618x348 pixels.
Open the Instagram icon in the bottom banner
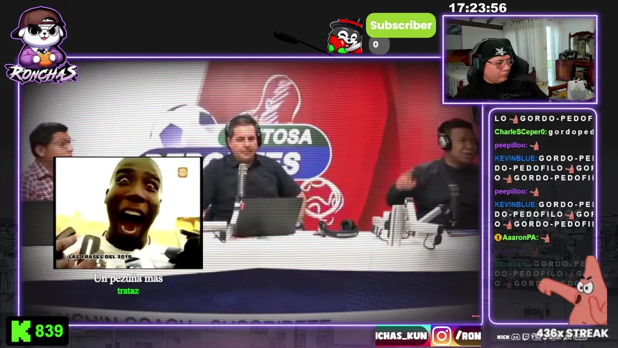coord(441,336)
